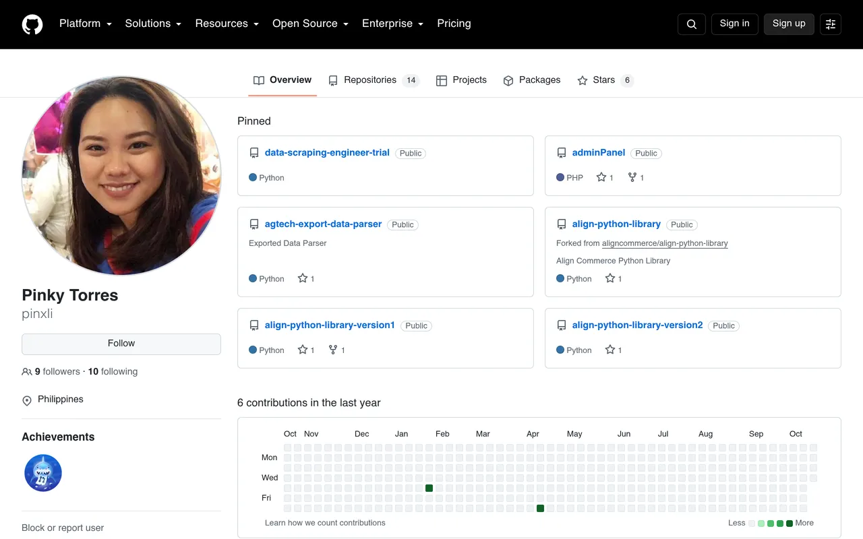Click fork icon on align-python-library-version1 card
Viewport: 863px width, 539px height.
tap(333, 350)
